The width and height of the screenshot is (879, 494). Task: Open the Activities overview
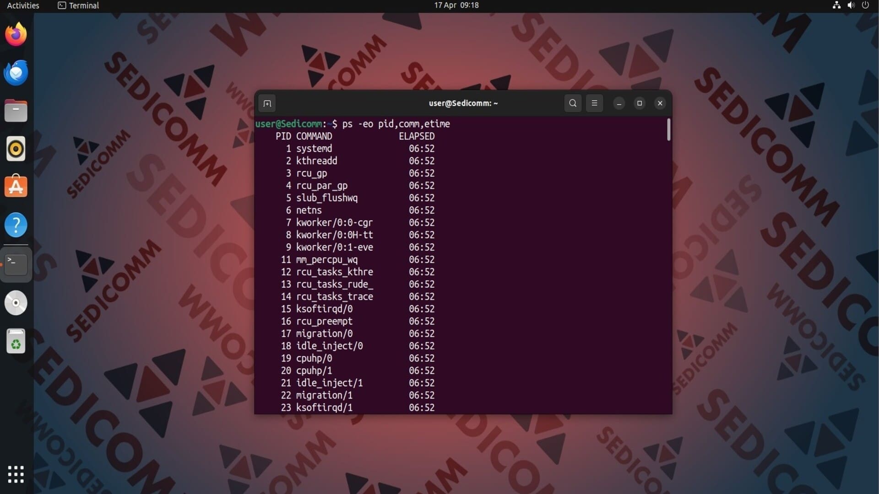[x=23, y=5]
